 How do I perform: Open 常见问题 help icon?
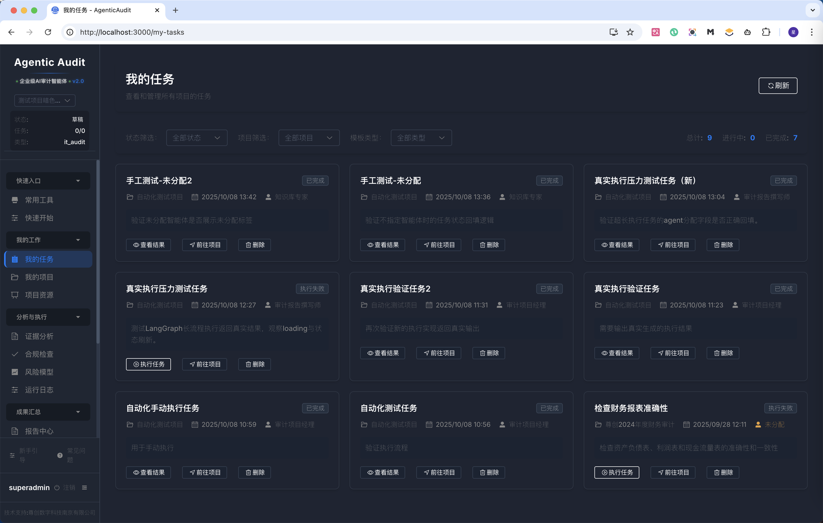click(60, 455)
